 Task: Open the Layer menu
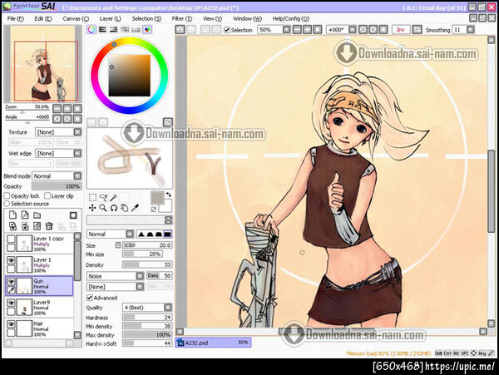click(110, 18)
